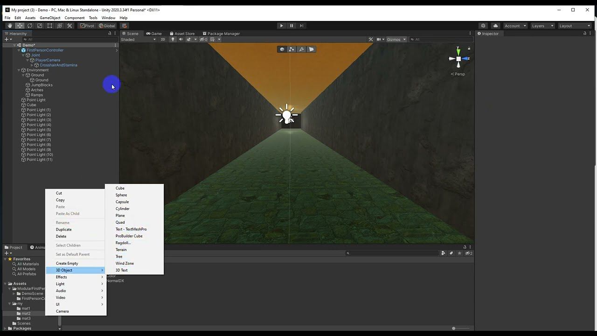Click the scene component tools icon
This screenshot has width=597, height=336.
[x=371, y=39]
